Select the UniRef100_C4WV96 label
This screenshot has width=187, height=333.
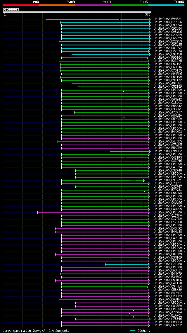168,203
